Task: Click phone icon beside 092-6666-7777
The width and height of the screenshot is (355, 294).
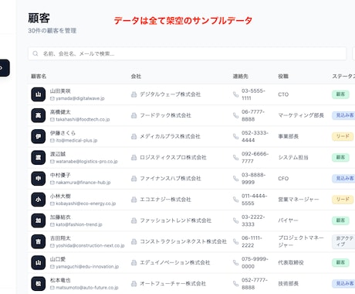Action: (x=235, y=157)
